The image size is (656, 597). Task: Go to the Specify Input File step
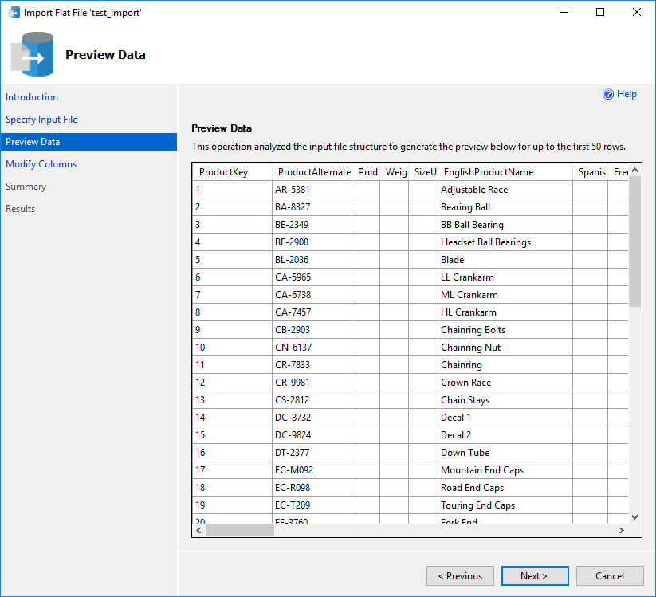click(41, 119)
